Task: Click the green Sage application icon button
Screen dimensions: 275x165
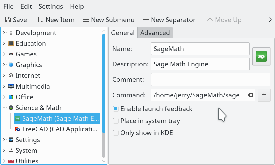Action: tap(261, 56)
